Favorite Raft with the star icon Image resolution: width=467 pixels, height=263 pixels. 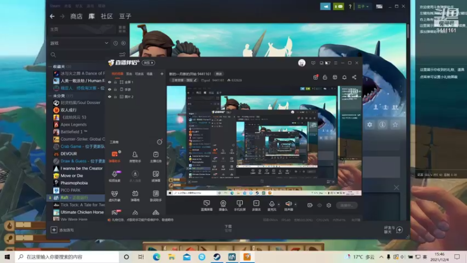(395, 124)
